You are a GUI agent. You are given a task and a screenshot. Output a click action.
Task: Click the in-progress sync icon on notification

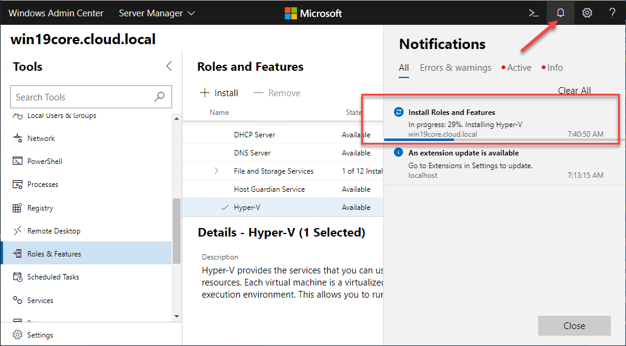[x=398, y=112]
